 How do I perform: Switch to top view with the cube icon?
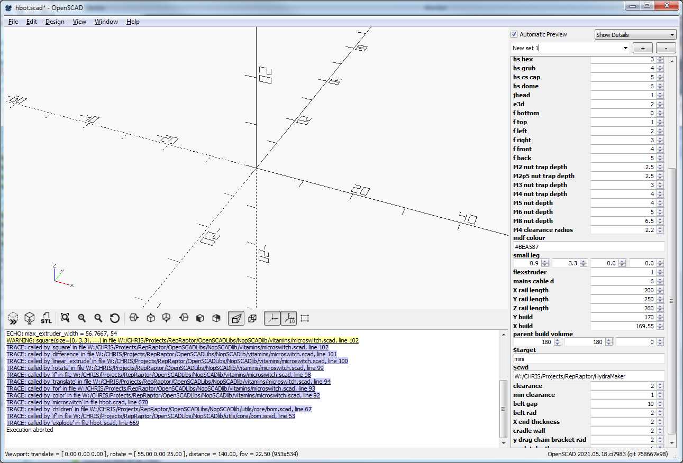(x=150, y=318)
